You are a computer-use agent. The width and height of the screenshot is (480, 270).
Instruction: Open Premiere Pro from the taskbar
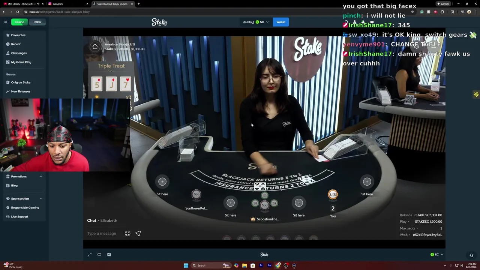(x=261, y=265)
